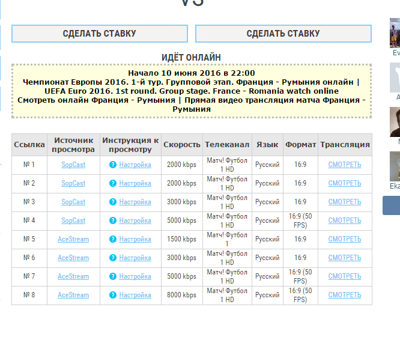This screenshot has height=346, width=400.
Task: Click СМОТРЕТЬ for the 8000 kbps stream
Action: [345, 295]
